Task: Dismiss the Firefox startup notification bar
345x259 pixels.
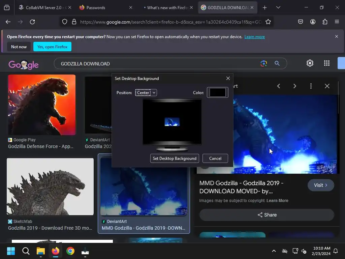Action: coord(337,36)
